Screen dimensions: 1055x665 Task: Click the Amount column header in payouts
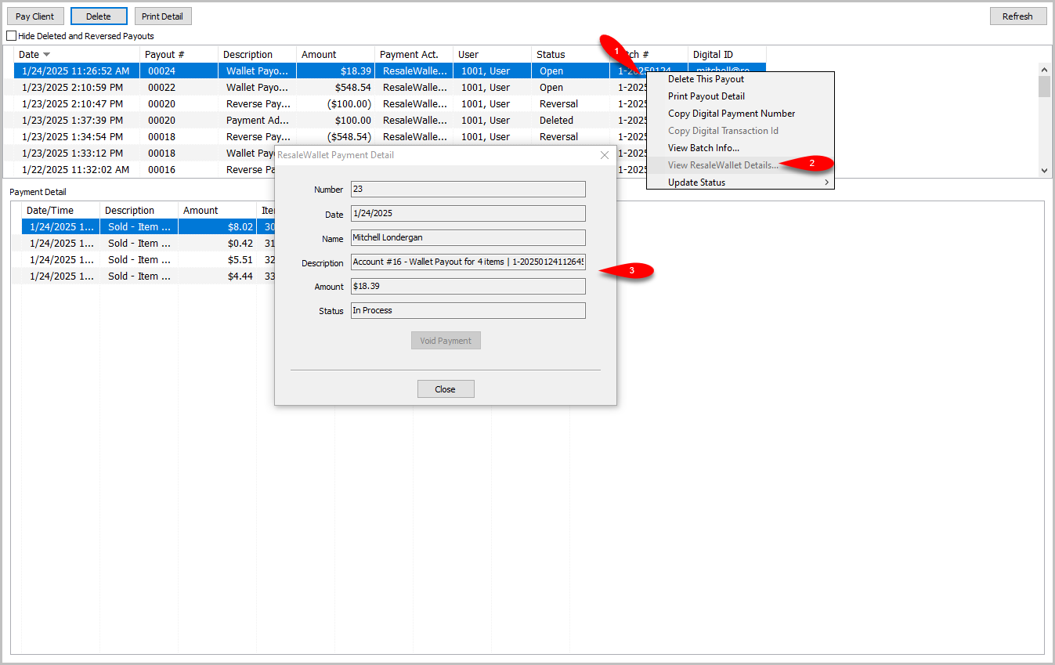[336, 55]
